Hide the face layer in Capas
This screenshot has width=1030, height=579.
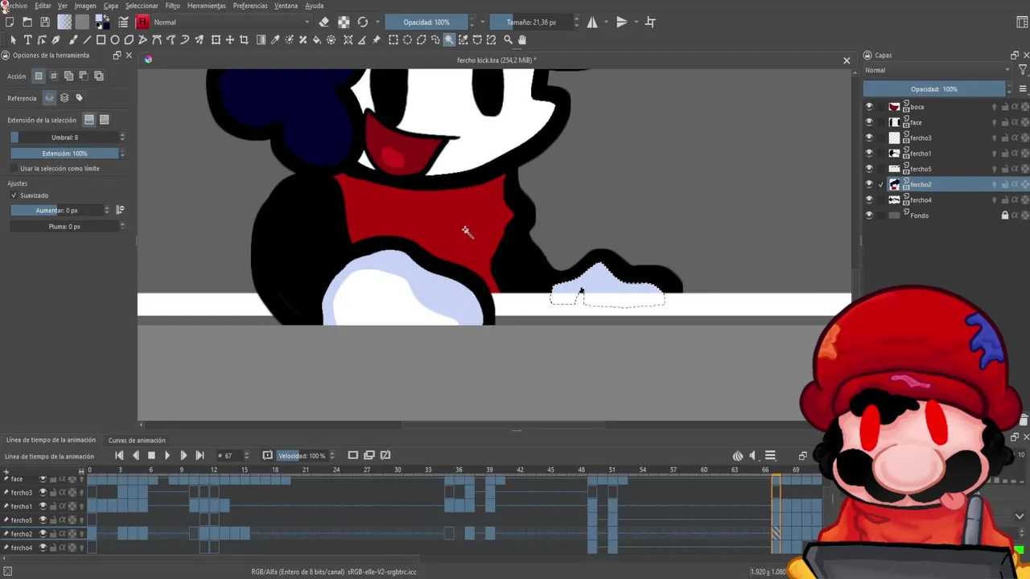(868, 122)
